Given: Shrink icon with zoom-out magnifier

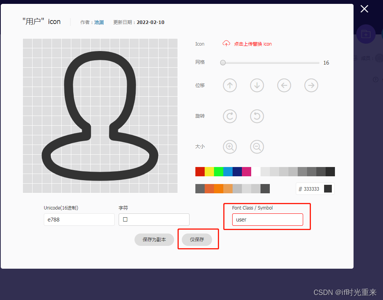Looking at the screenshot, I should click(257, 147).
